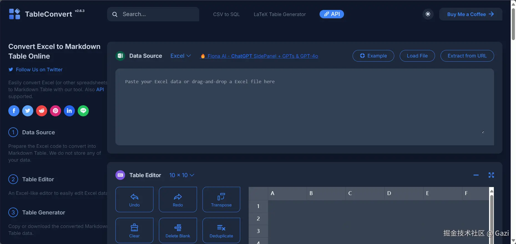
Task: Open LaTeX Table Generator
Action: (x=280, y=14)
